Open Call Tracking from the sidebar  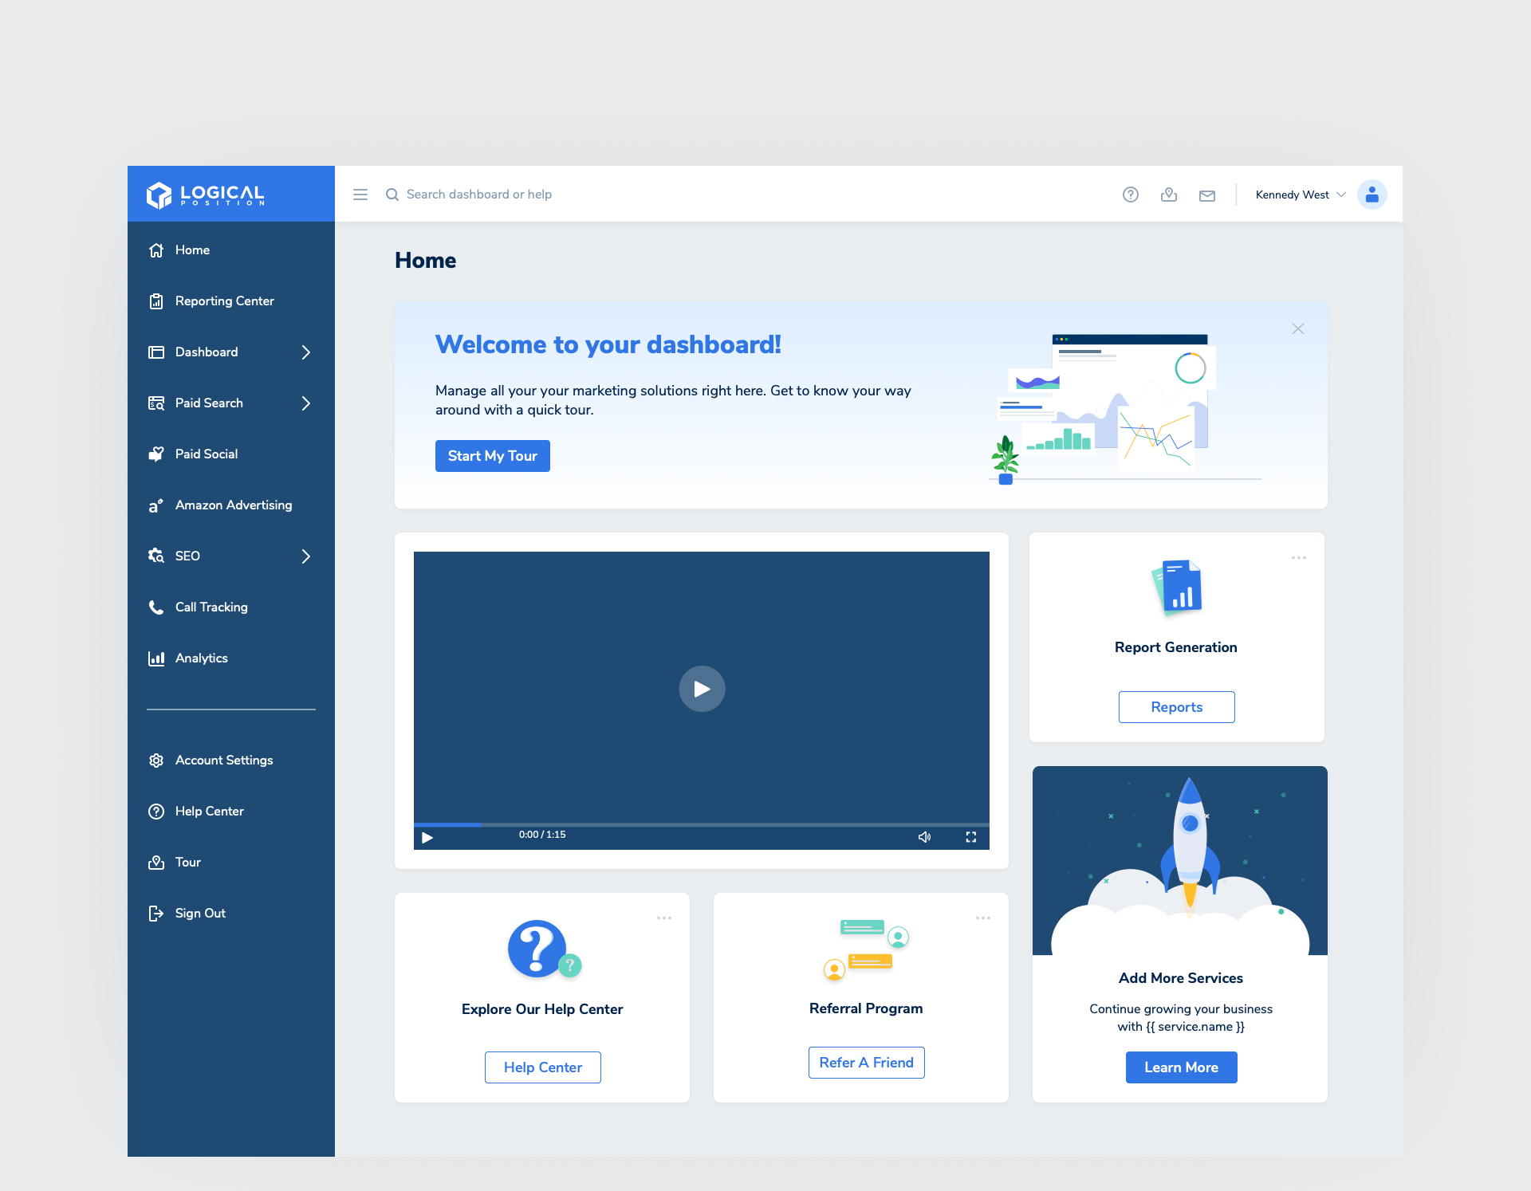click(211, 607)
